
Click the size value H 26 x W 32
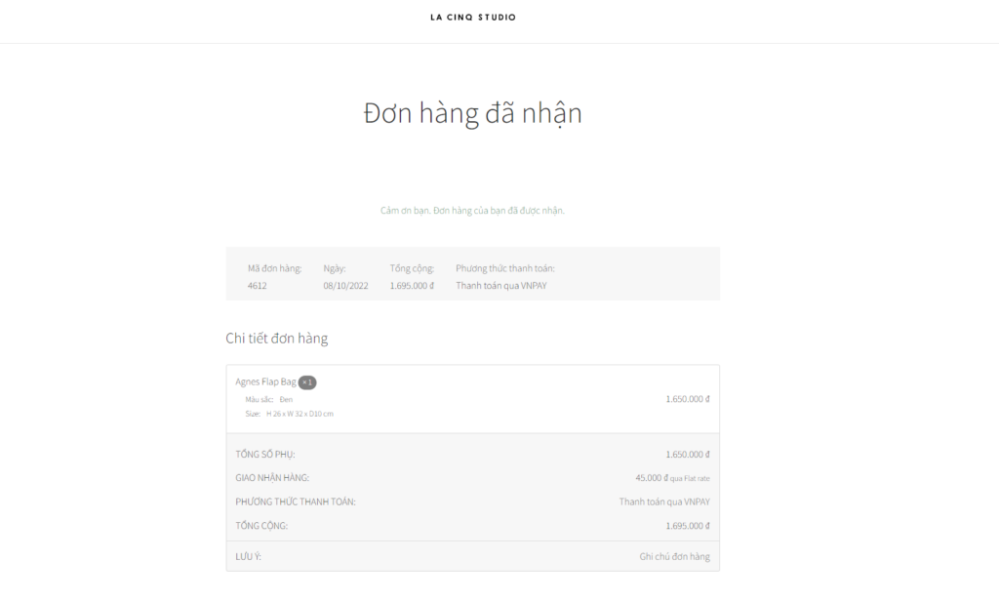300,414
